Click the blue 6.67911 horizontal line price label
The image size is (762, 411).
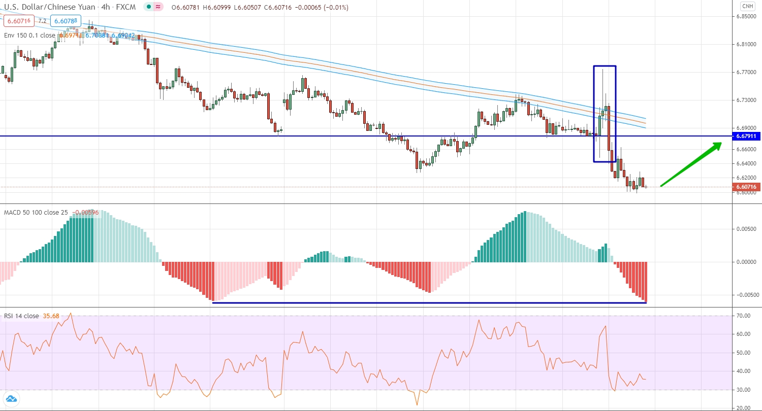tap(746, 136)
